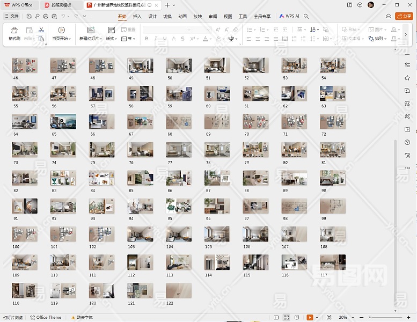Switch to reading view in status bar
Screen dimensions: 417x322
coord(297,317)
